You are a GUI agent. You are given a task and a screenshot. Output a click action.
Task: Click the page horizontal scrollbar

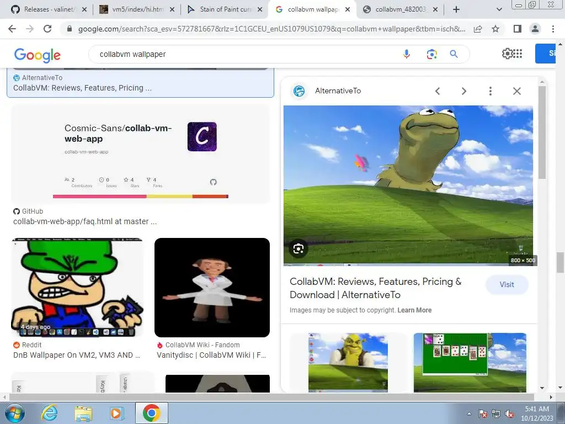tap(271, 397)
